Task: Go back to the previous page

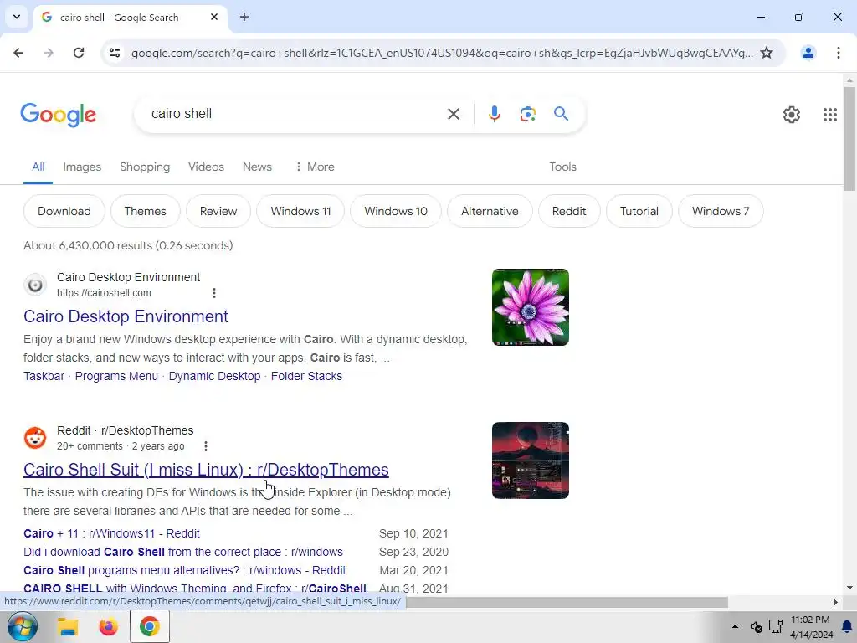Action: [x=18, y=53]
